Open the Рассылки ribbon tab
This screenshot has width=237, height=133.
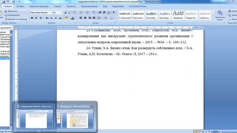pyautogui.click(x=71, y=6)
